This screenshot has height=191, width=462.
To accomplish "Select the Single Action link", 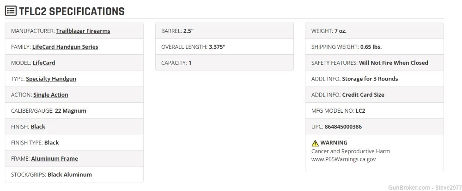I will coord(51,95).
